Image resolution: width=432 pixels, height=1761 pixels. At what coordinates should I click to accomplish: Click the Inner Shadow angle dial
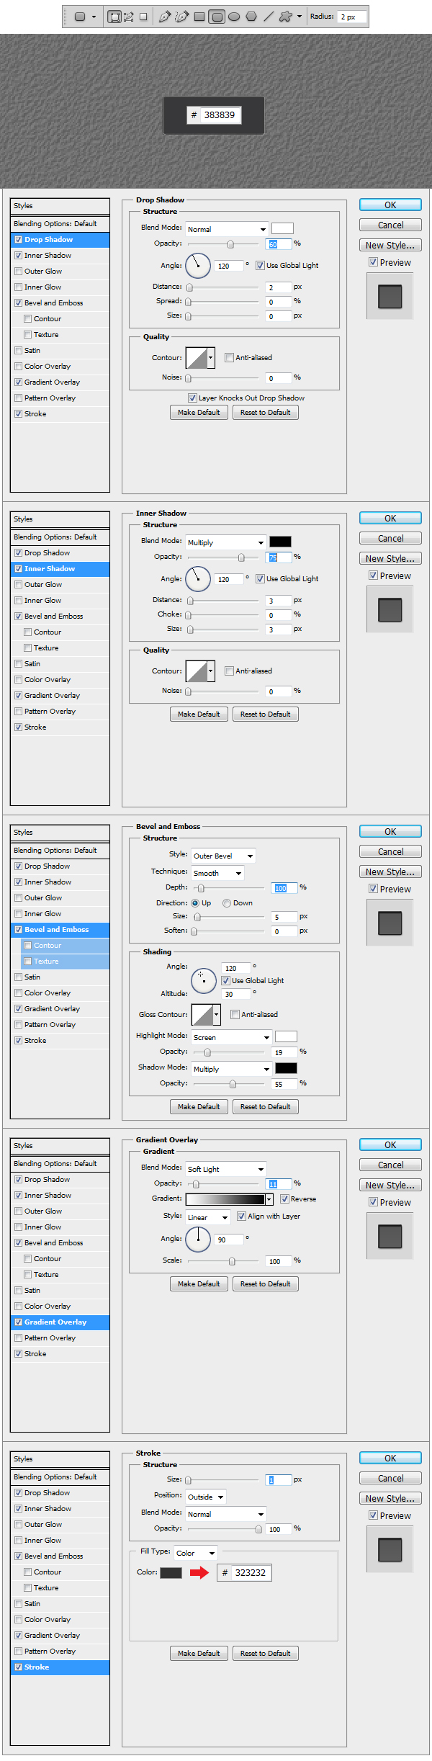pyautogui.click(x=198, y=579)
